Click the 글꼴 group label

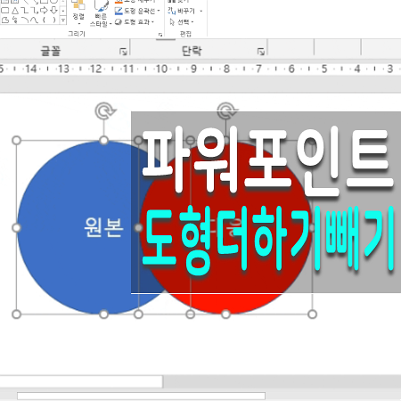tap(51, 51)
